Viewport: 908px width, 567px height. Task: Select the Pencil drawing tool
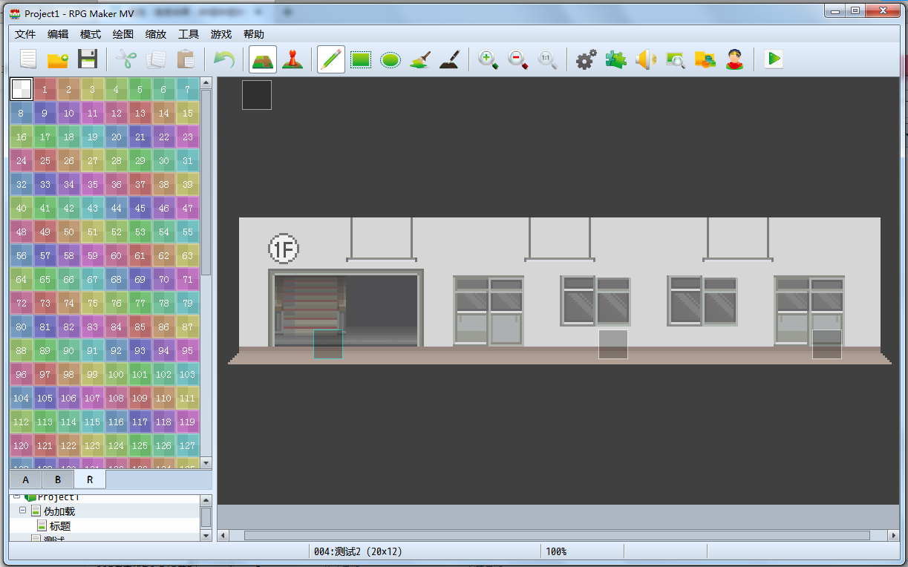point(331,59)
